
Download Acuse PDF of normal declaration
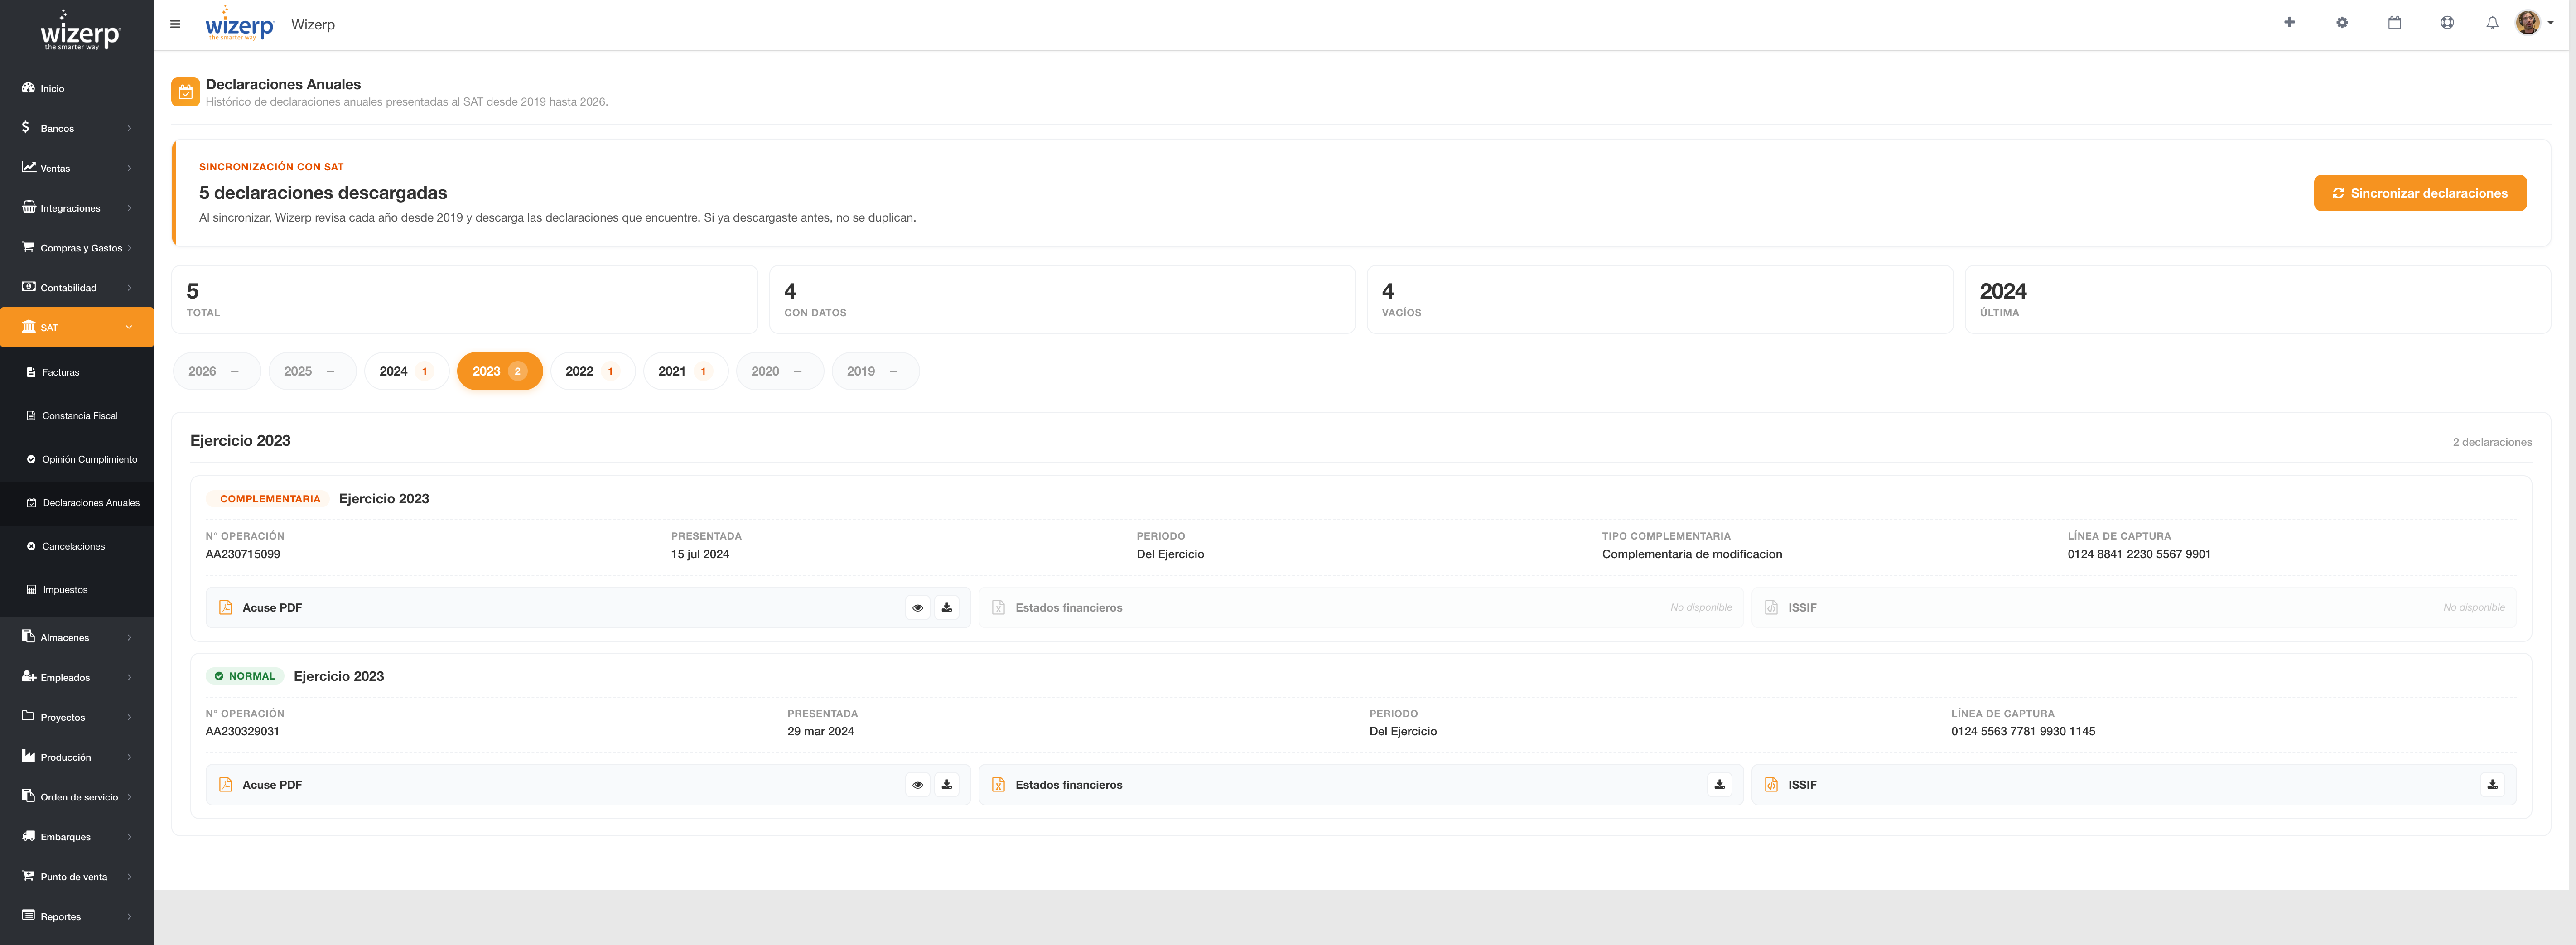946,785
